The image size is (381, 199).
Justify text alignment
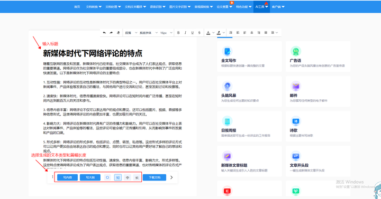pyautogui.click(x=266, y=33)
